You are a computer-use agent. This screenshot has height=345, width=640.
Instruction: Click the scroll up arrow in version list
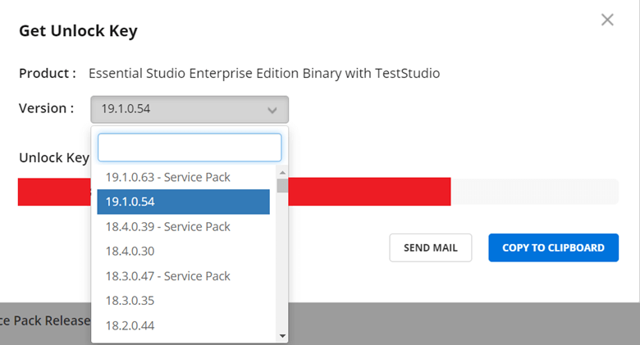pos(282,173)
